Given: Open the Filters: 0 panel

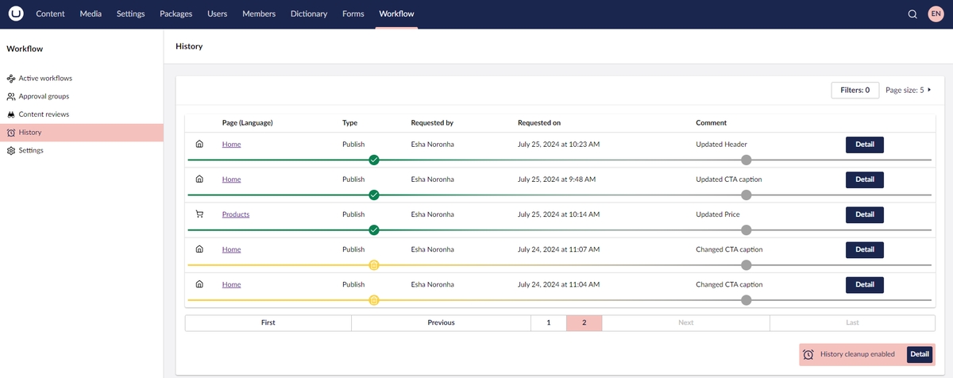Looking at the screenshot, I should coord(855,91).
